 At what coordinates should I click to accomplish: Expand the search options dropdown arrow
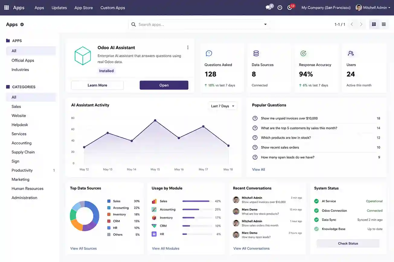265,24
